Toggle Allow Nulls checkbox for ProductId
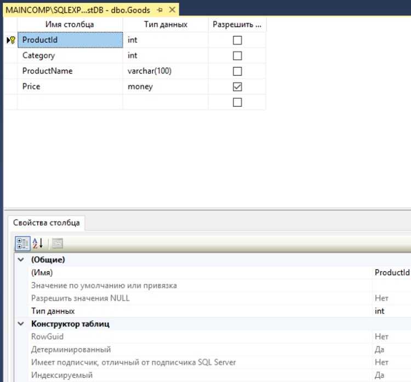This screenshot has height=382, width=411. pyautogui.click(x=237, y=40)
